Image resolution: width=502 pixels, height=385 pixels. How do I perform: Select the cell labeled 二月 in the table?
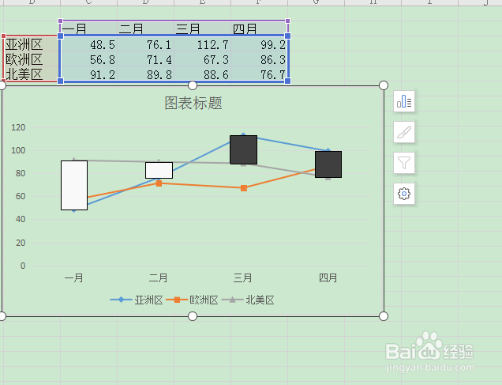point(146,28)
